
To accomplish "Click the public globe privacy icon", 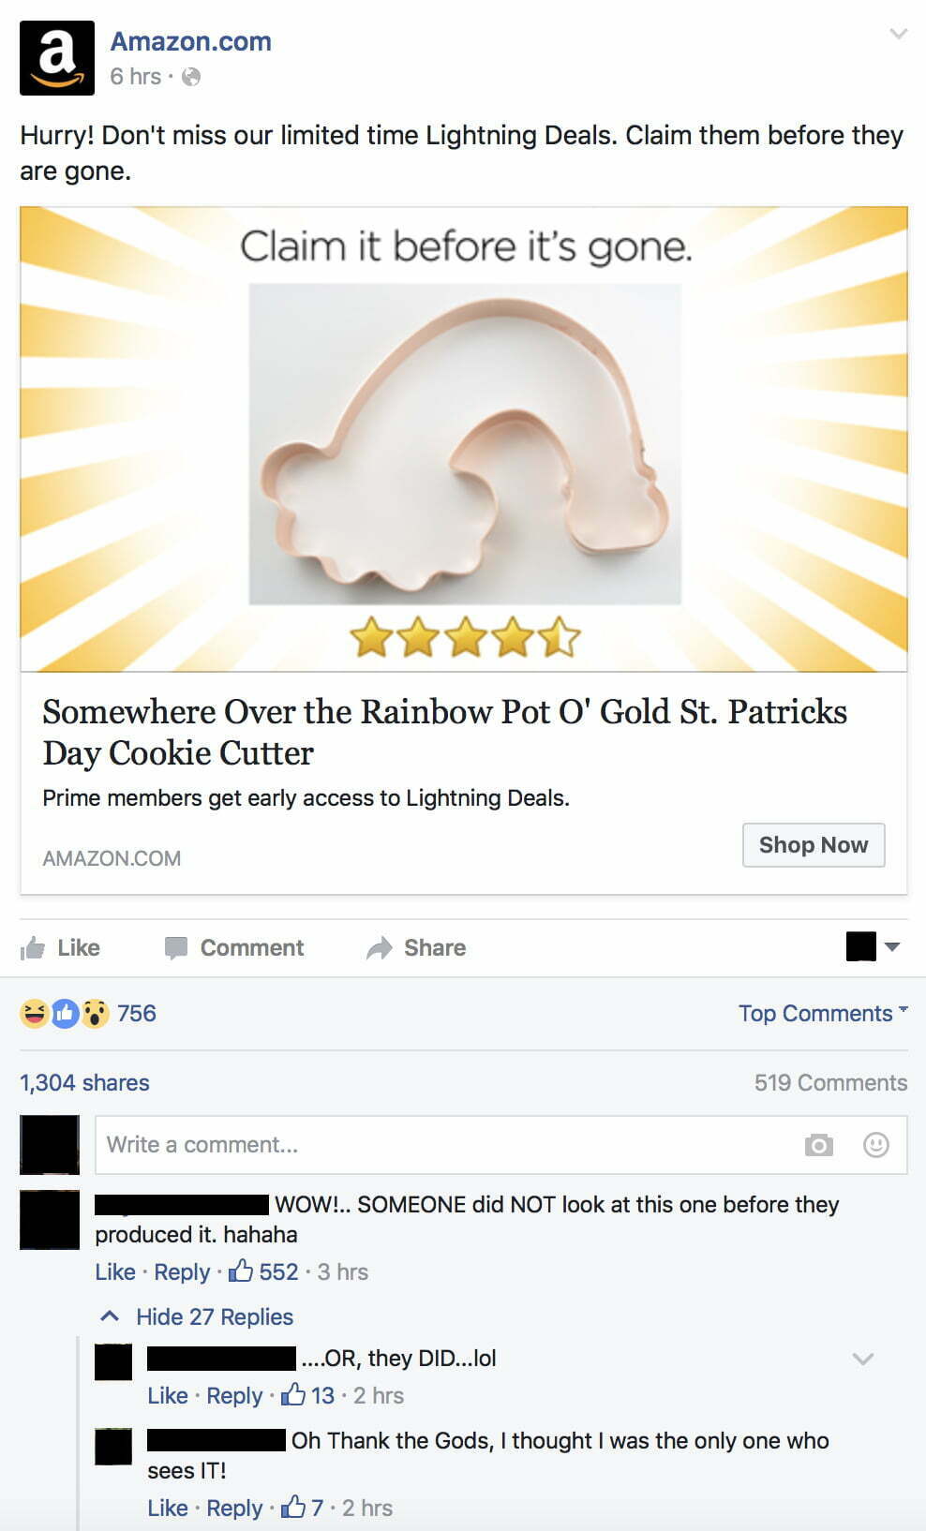I will [x=191, y=77].
